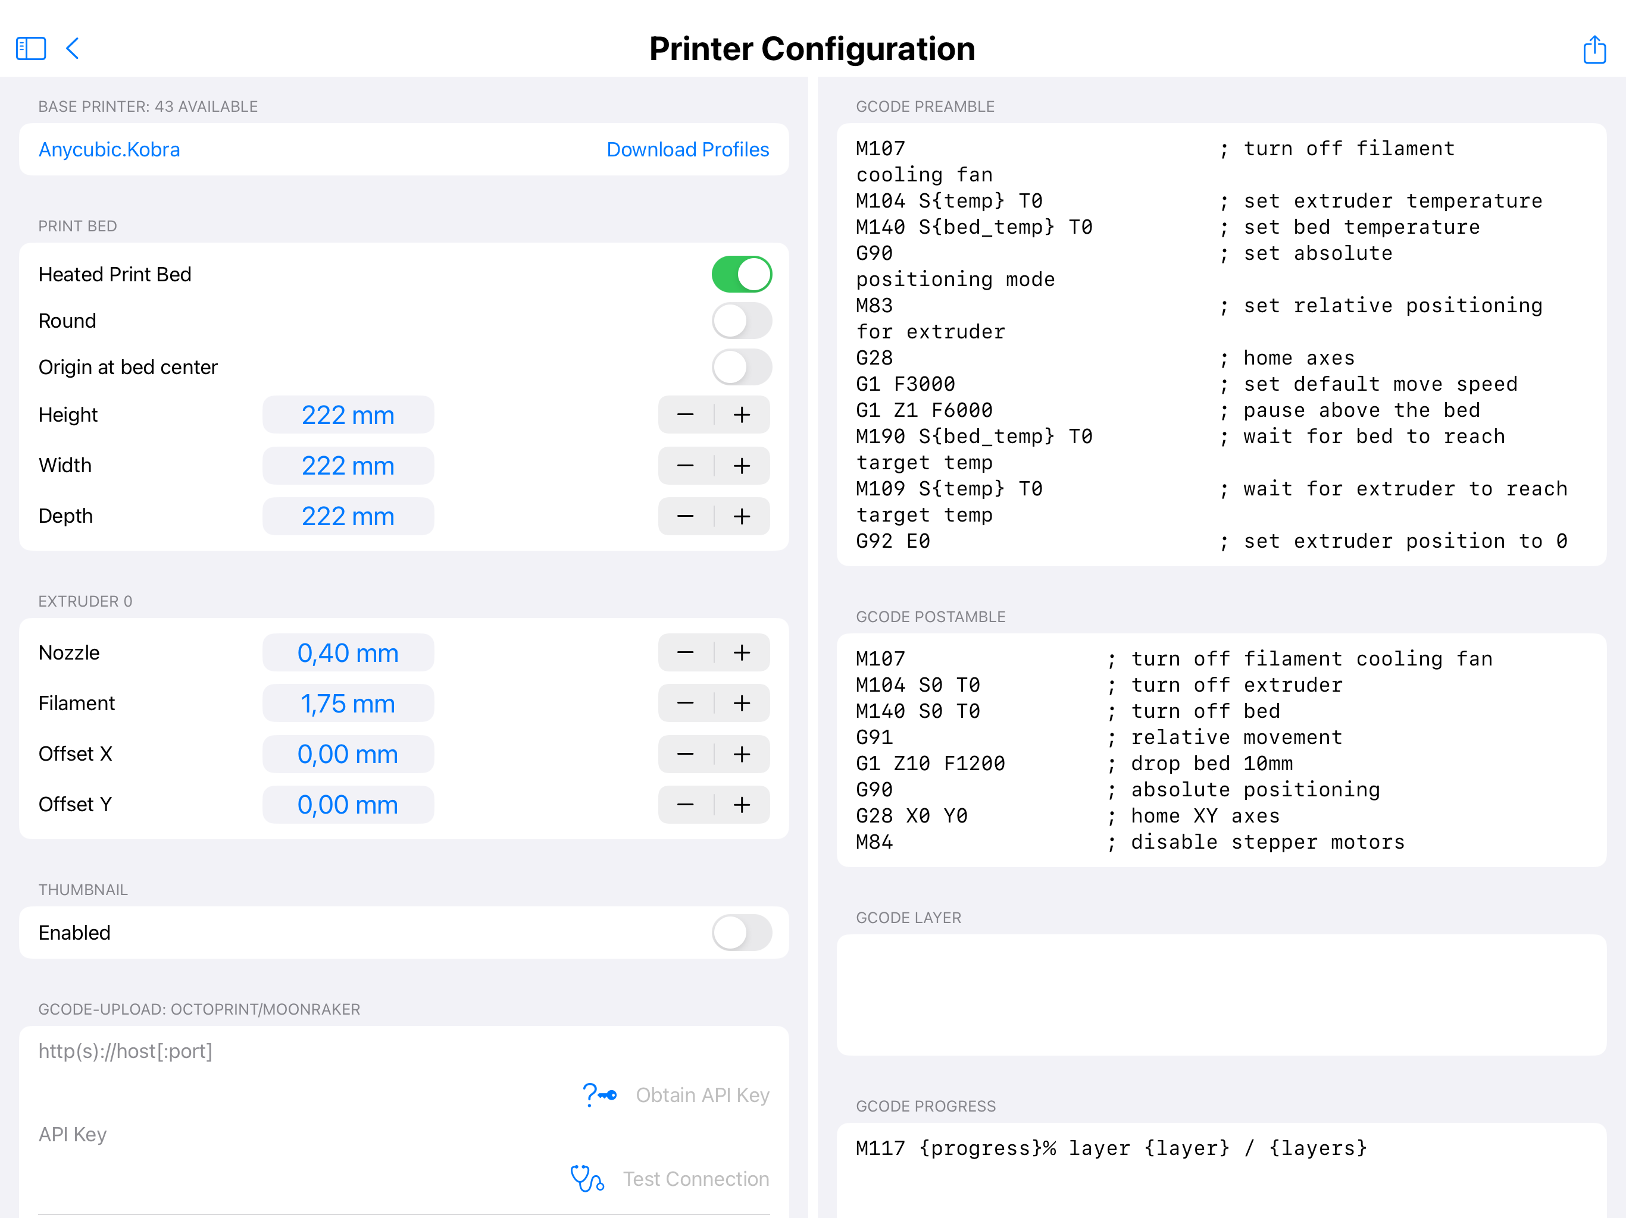Decrease Nozzle diameter
The image size is (1626, 1218).
[685, 652]
